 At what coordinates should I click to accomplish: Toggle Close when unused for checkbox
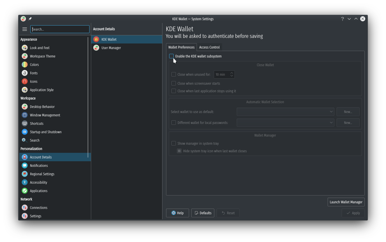(174, 74)
